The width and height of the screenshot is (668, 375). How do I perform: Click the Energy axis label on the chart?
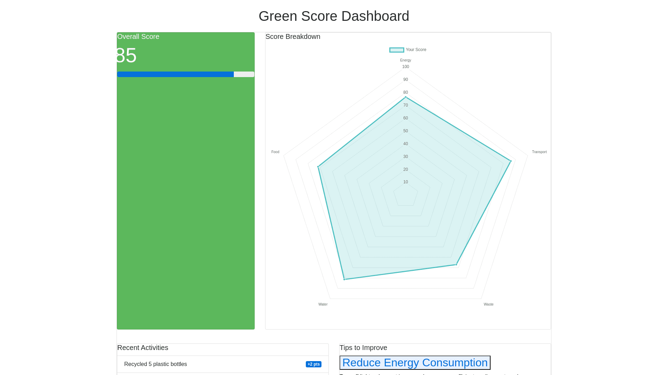point(405,60)
